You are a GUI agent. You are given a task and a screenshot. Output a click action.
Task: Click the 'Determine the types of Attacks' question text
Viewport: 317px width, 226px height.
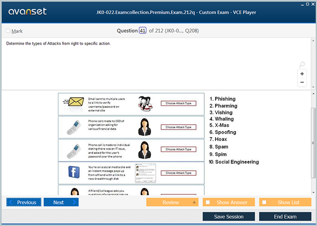click(58, 43)
